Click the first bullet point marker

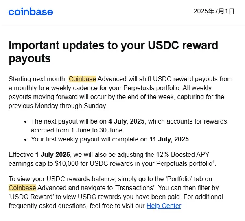click(26, 121)
